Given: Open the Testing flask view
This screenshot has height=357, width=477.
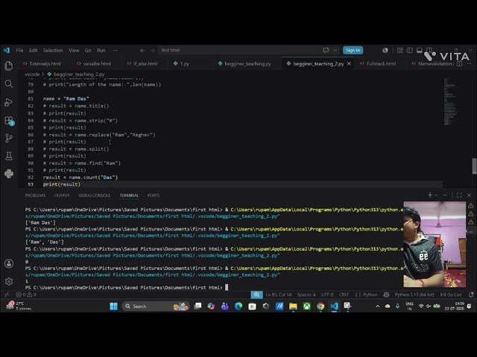Looking at the screenshot, I should pyautogui.click(x=9, y=156).
